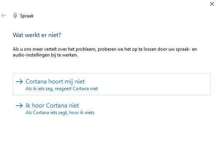Click blank area to the right of Ik hoor Cortana niet
Image resolution: width=217 pixels, height=142 pixels.
pos(145,108)
